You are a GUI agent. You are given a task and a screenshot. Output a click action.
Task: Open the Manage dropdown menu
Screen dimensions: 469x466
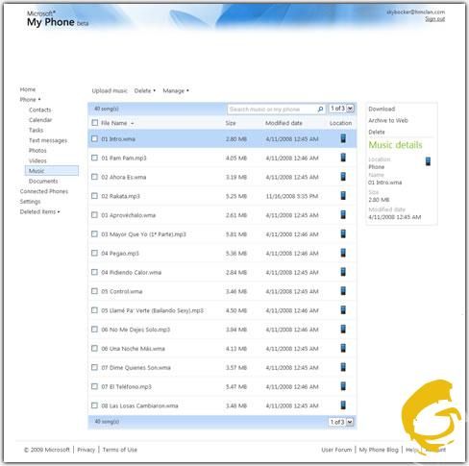[176, 90]
